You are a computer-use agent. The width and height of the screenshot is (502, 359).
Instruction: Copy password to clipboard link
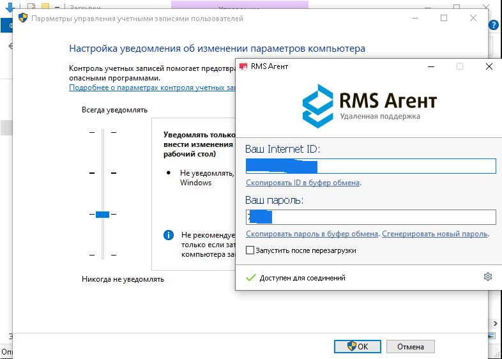click(312, 234)
